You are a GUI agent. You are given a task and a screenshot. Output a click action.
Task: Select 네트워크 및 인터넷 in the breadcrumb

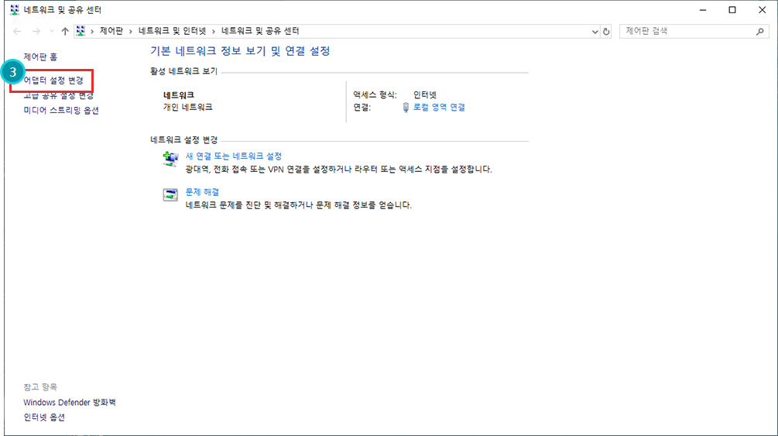[x=172, y=31]
